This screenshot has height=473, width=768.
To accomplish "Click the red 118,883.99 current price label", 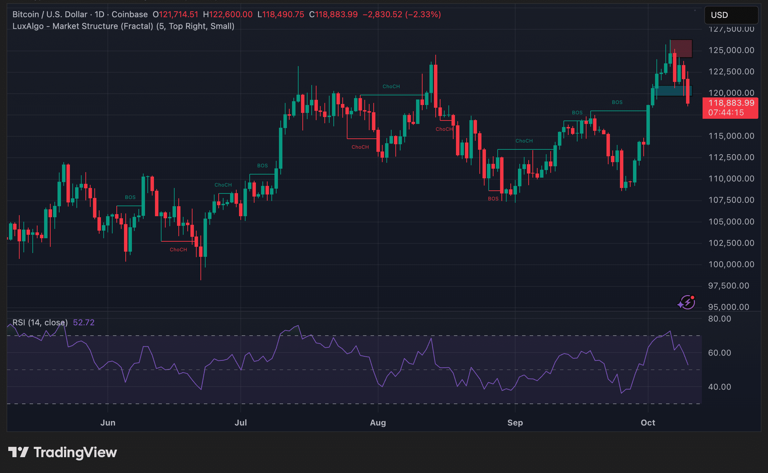I will (x=731, y=103).
